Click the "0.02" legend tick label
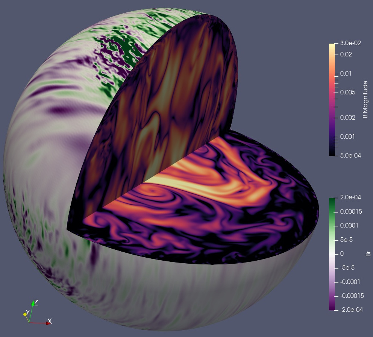Screen dimensions: 373x337 pos(346,54)
